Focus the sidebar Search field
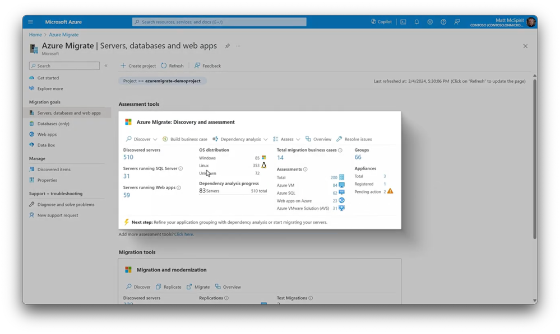 click(x=64, y=65)
